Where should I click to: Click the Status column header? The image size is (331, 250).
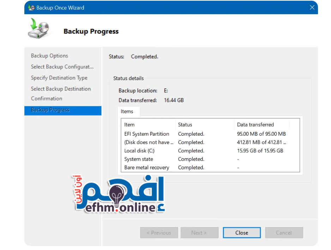coord(185,124)
